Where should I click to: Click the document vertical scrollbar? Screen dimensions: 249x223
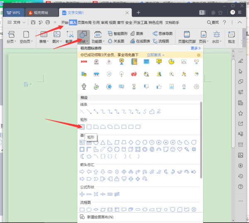pos(233,104)
